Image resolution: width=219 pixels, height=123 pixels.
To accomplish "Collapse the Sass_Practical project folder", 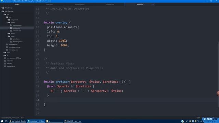I will (x=1, y=11).
